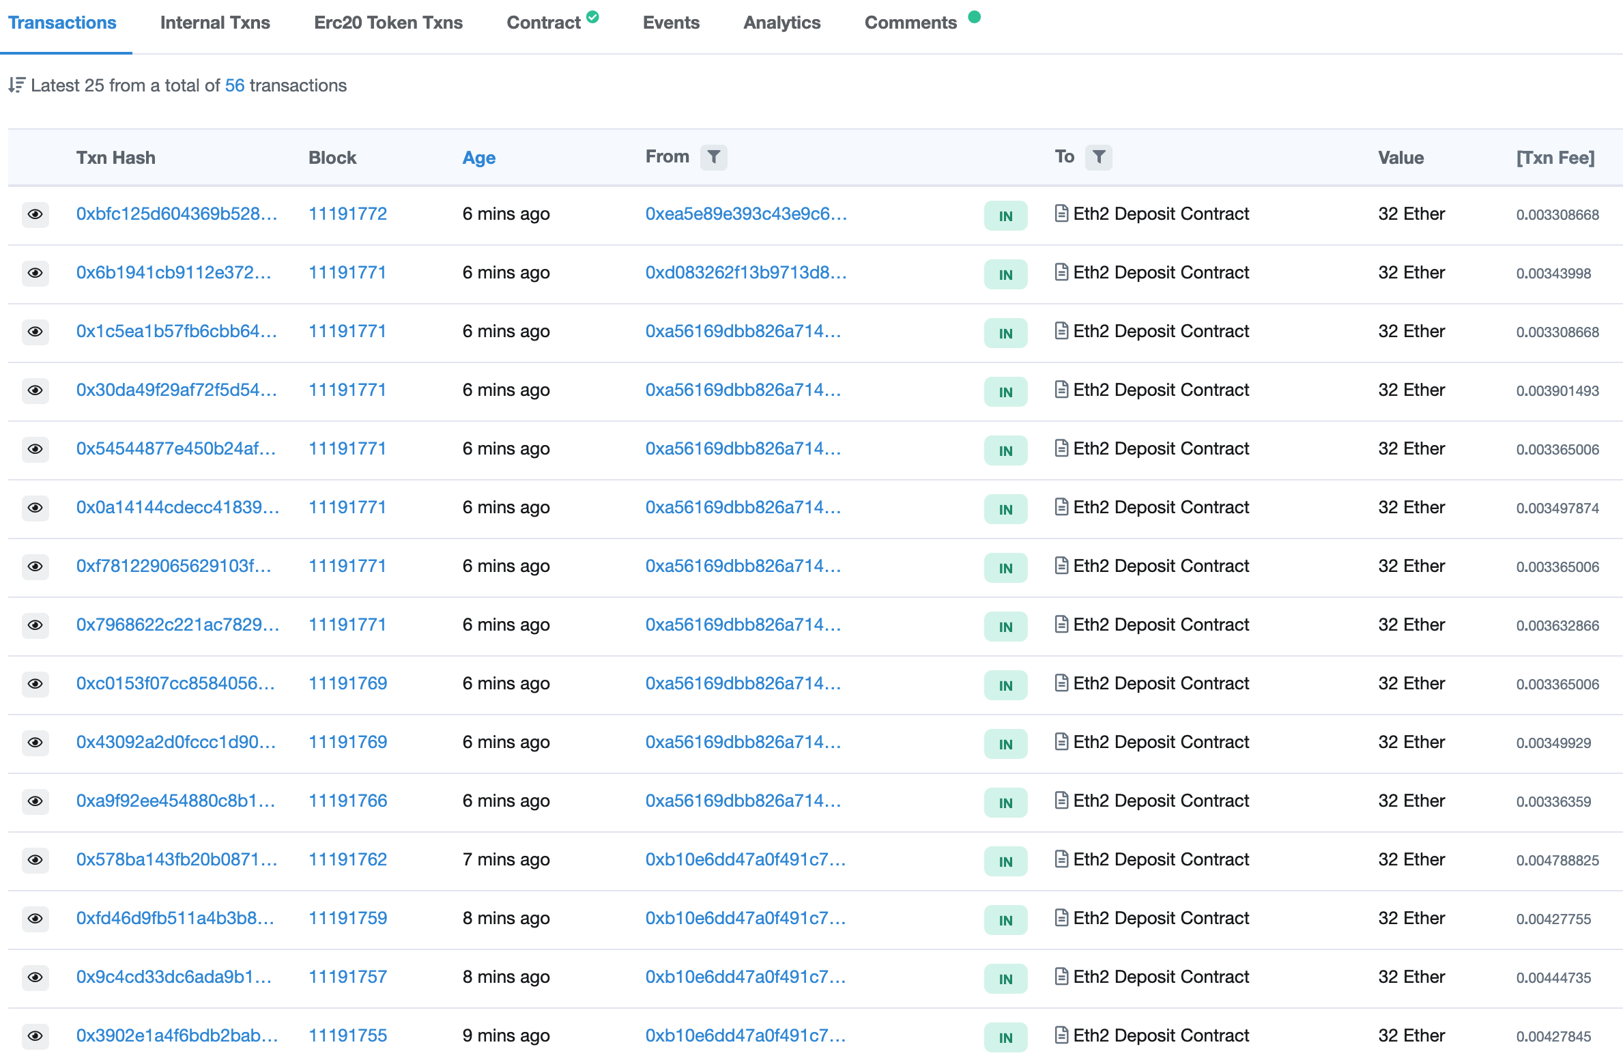Click contract document icon in 0x578ba143fb20b0871 row
The image size is (1623, 1062).
click(x=1061, y=859)
